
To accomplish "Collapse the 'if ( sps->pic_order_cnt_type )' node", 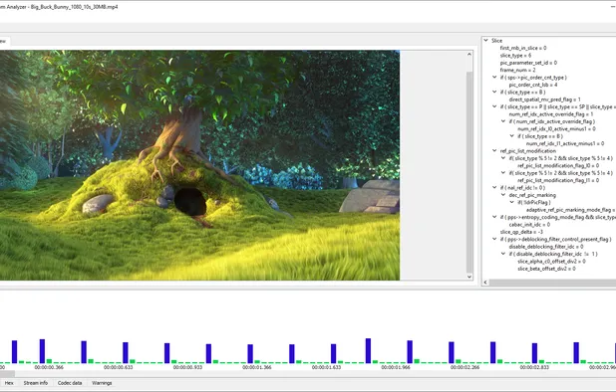I will [494, 78].
